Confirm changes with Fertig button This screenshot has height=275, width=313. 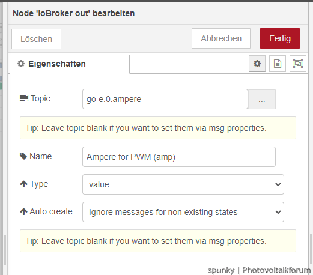[280, 38]
